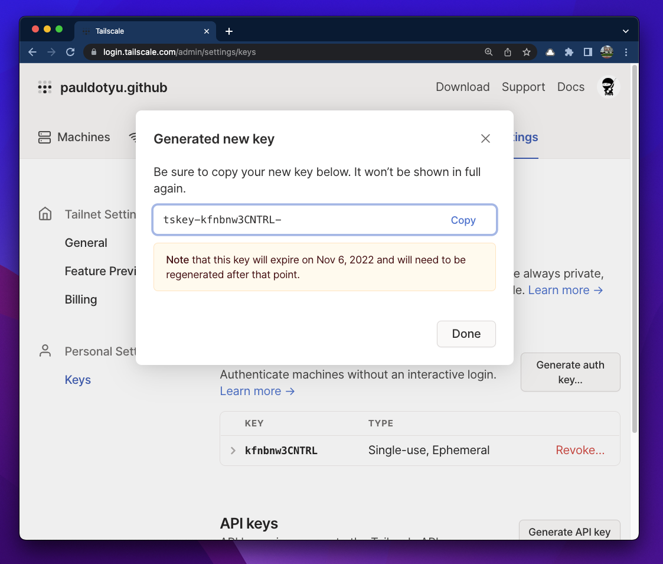This screenshot has width=663, height=564.
Task: Click the page vertical scrollbar
Action: point(635,248)
